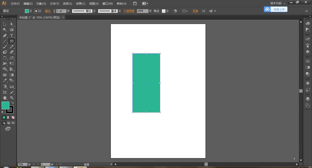Select the Type tool
Viewport: 312px width, 168px height.
[x=12, y=36]
